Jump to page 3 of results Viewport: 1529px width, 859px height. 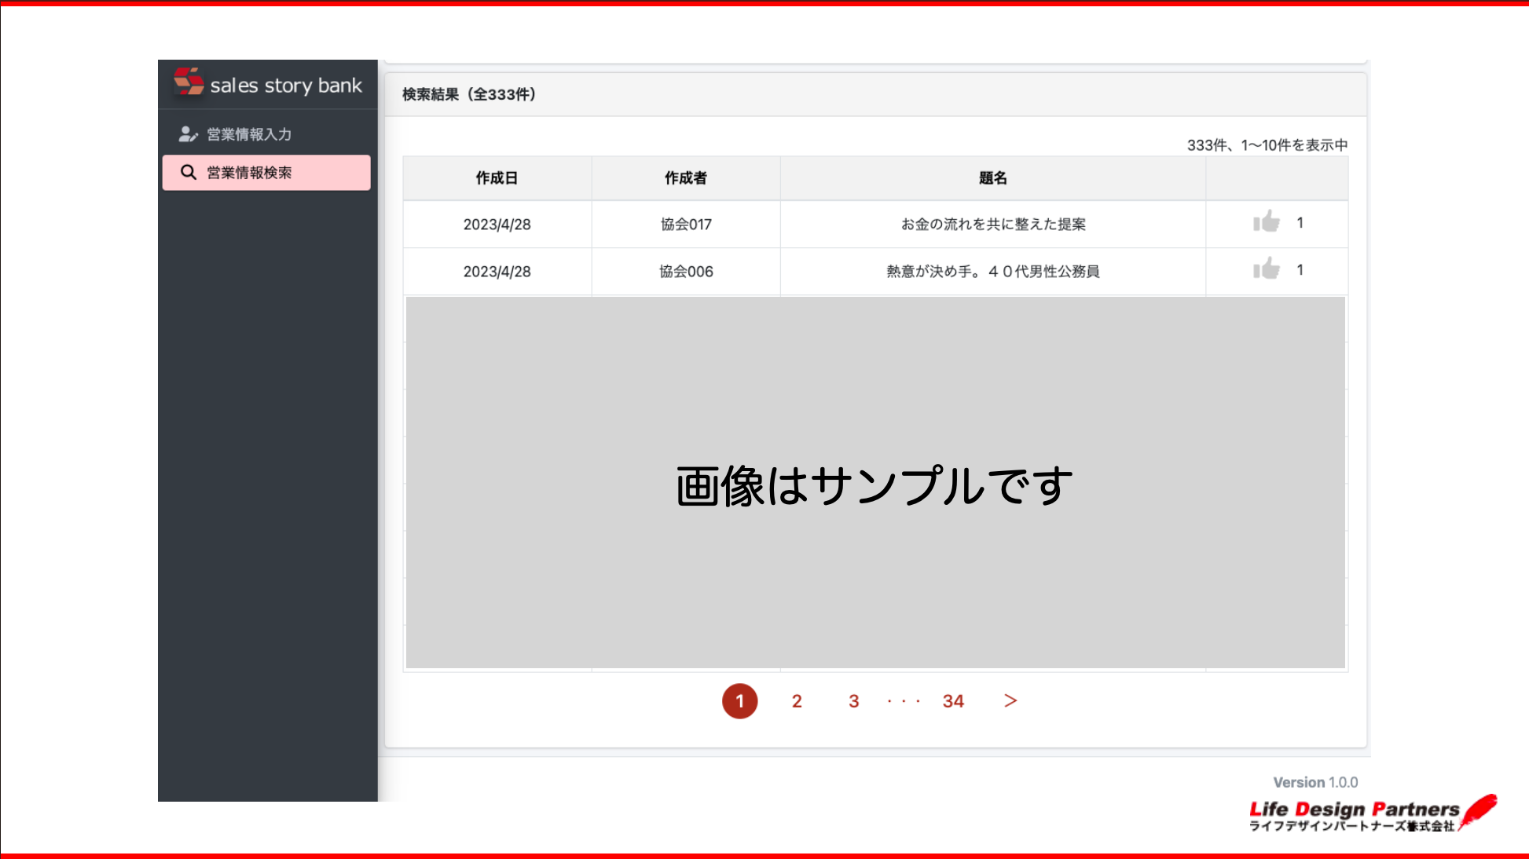(x=854, y=701)
